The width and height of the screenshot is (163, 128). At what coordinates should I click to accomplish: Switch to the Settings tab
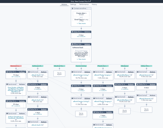pyautogui.click(x=73, y=4)
